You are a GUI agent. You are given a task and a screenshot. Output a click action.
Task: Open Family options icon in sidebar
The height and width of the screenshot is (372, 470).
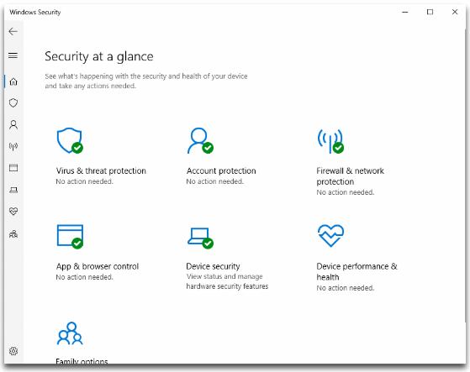(13, 233)
